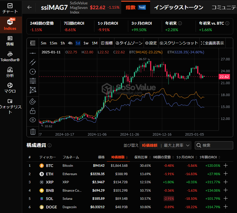
Task: Open the タイムゾーン timezone selector
Action: click(129, 43)
